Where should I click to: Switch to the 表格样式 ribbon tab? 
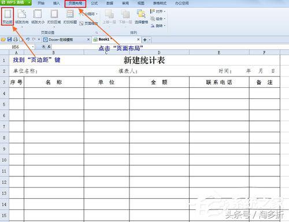(x=160, y=3)
